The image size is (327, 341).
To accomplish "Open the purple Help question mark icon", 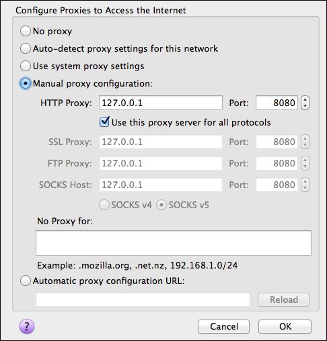I will pyautogui.click(x=27, y=326).
